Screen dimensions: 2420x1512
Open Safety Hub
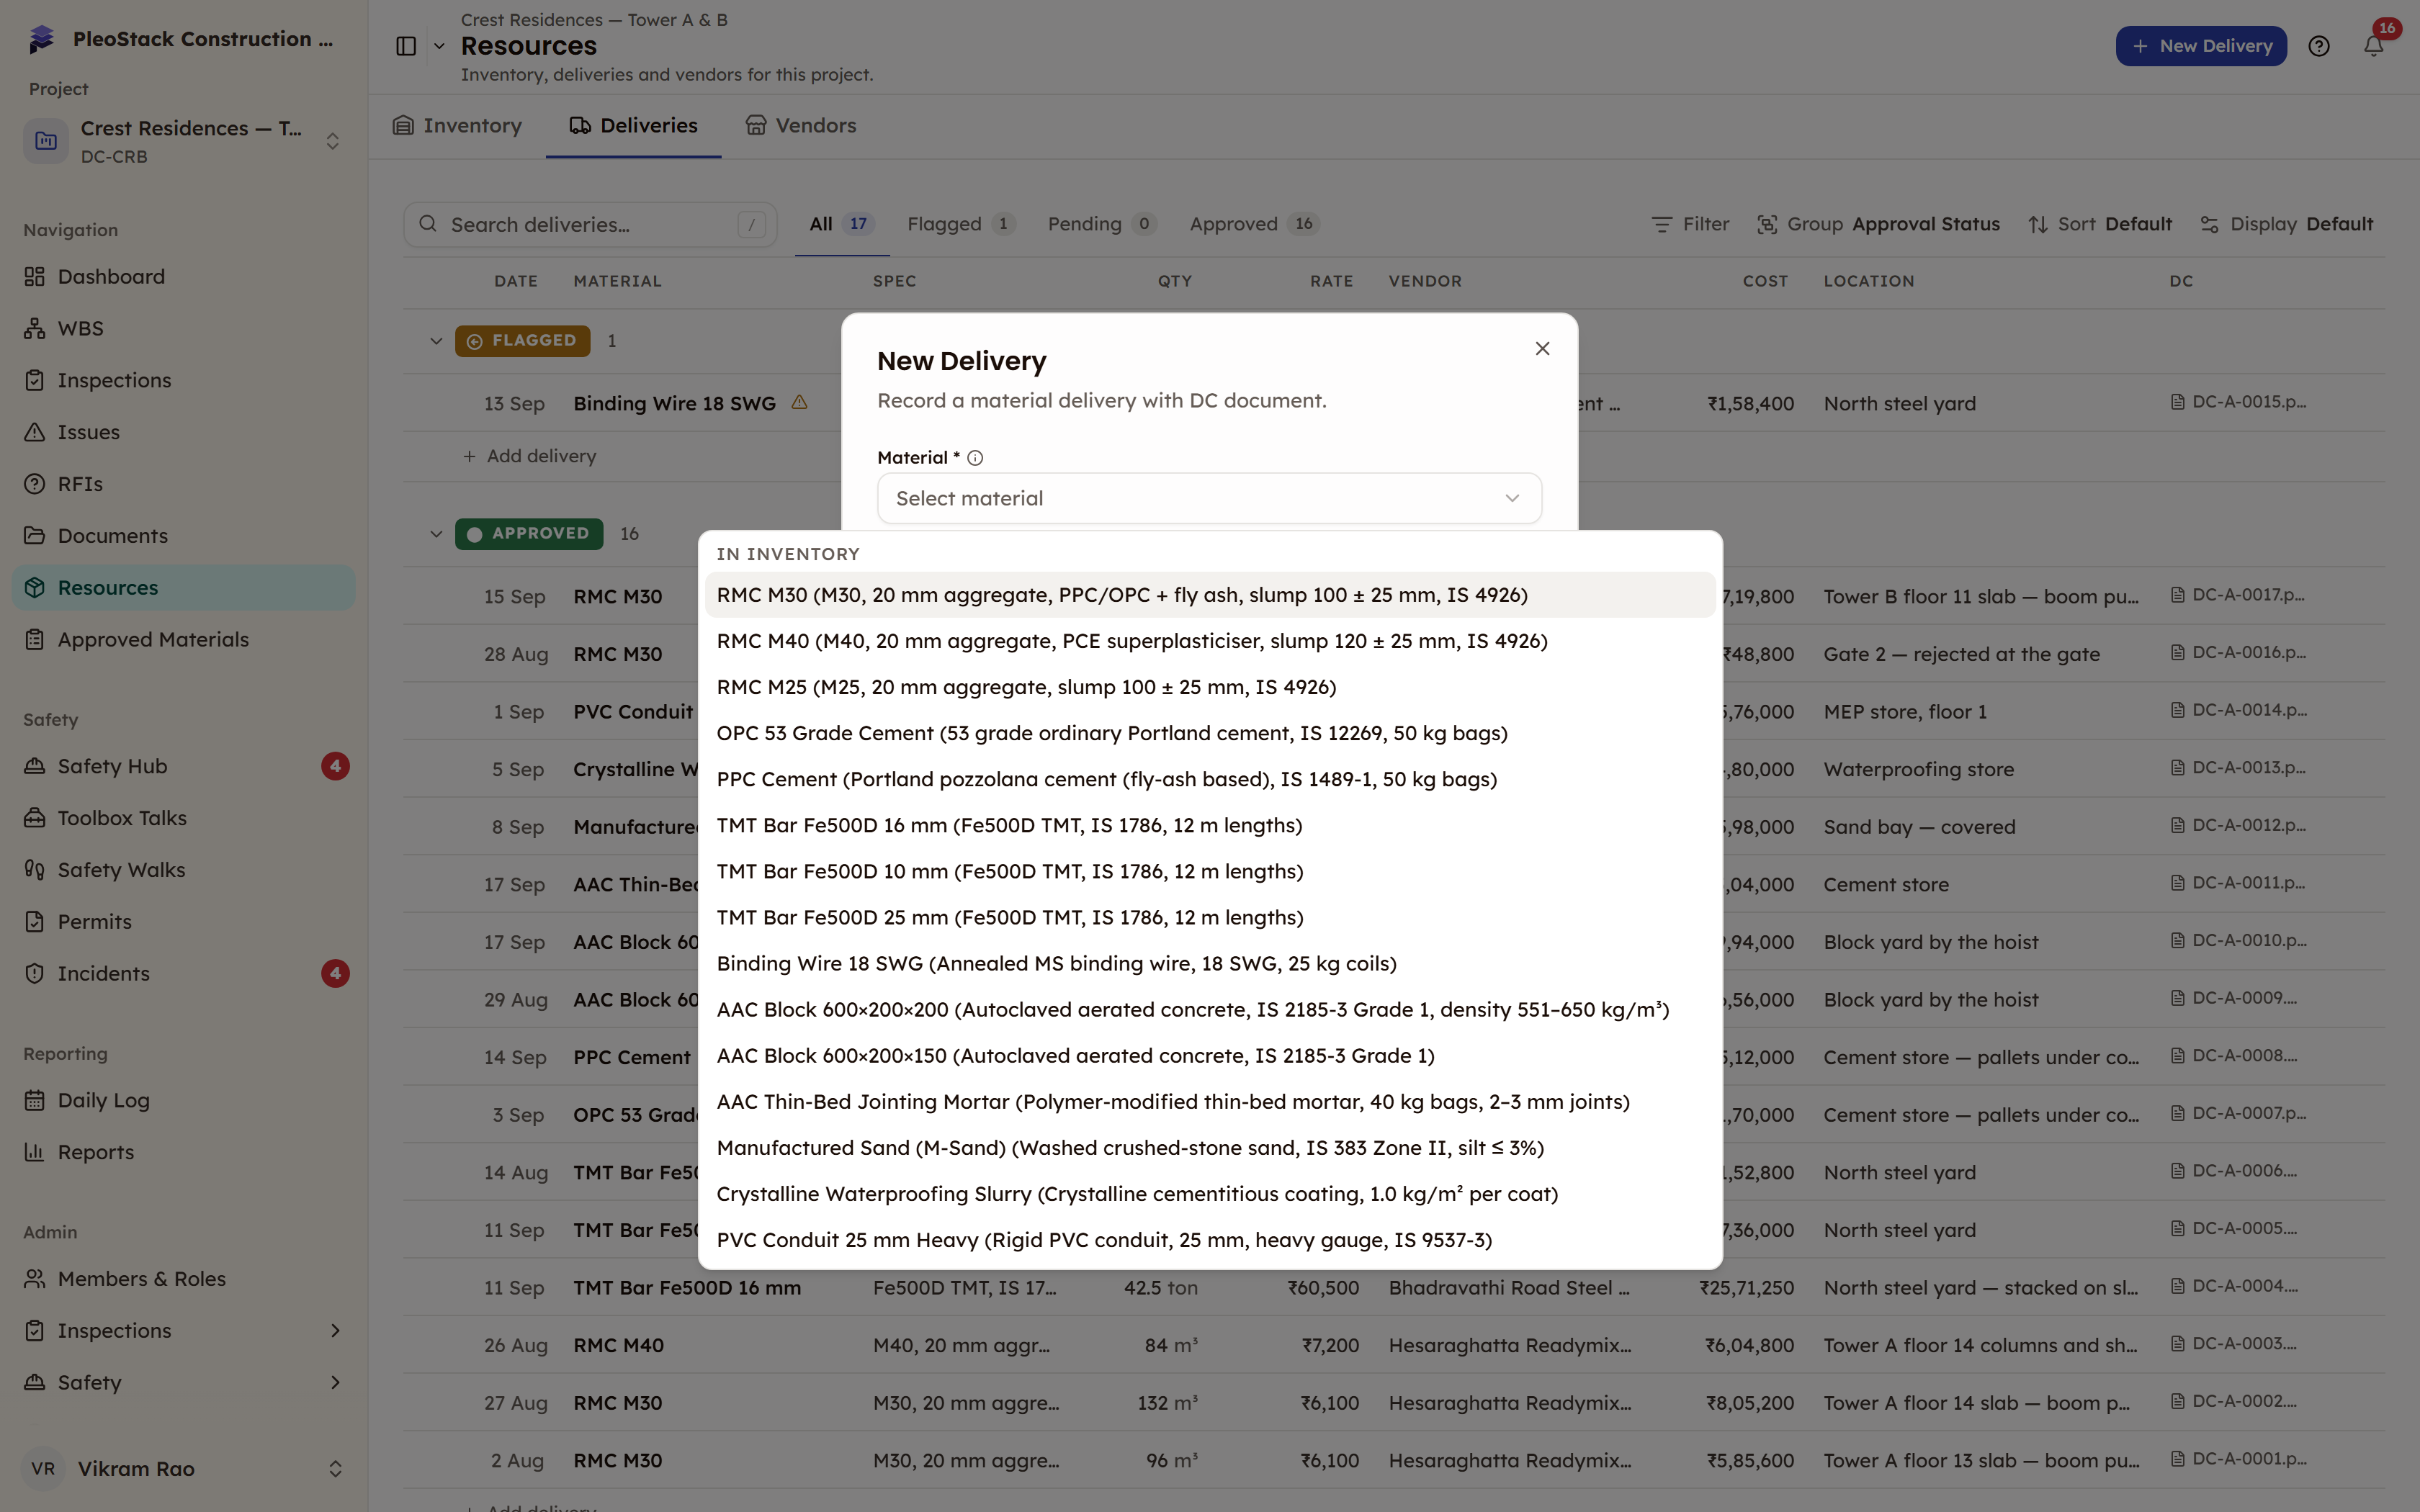(184, 766)
